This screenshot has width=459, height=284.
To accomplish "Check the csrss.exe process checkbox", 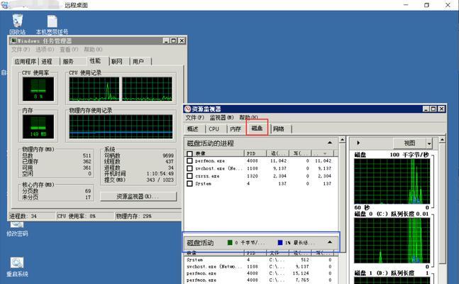I will click(x=189, y=176).
